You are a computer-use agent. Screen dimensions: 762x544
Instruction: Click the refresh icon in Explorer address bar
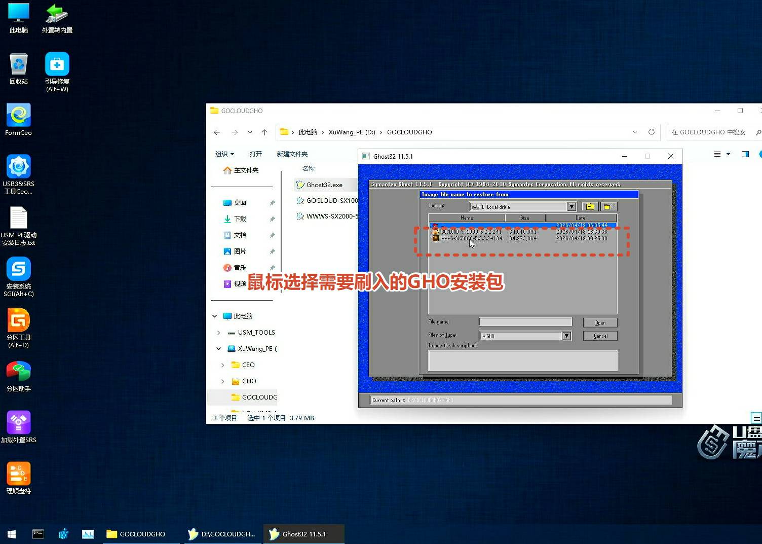(x=652, y=132)
